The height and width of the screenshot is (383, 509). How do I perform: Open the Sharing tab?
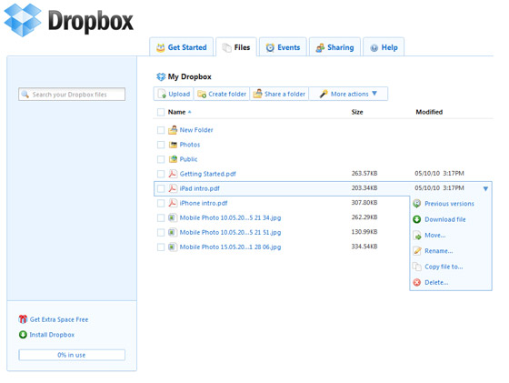point(334,47)
